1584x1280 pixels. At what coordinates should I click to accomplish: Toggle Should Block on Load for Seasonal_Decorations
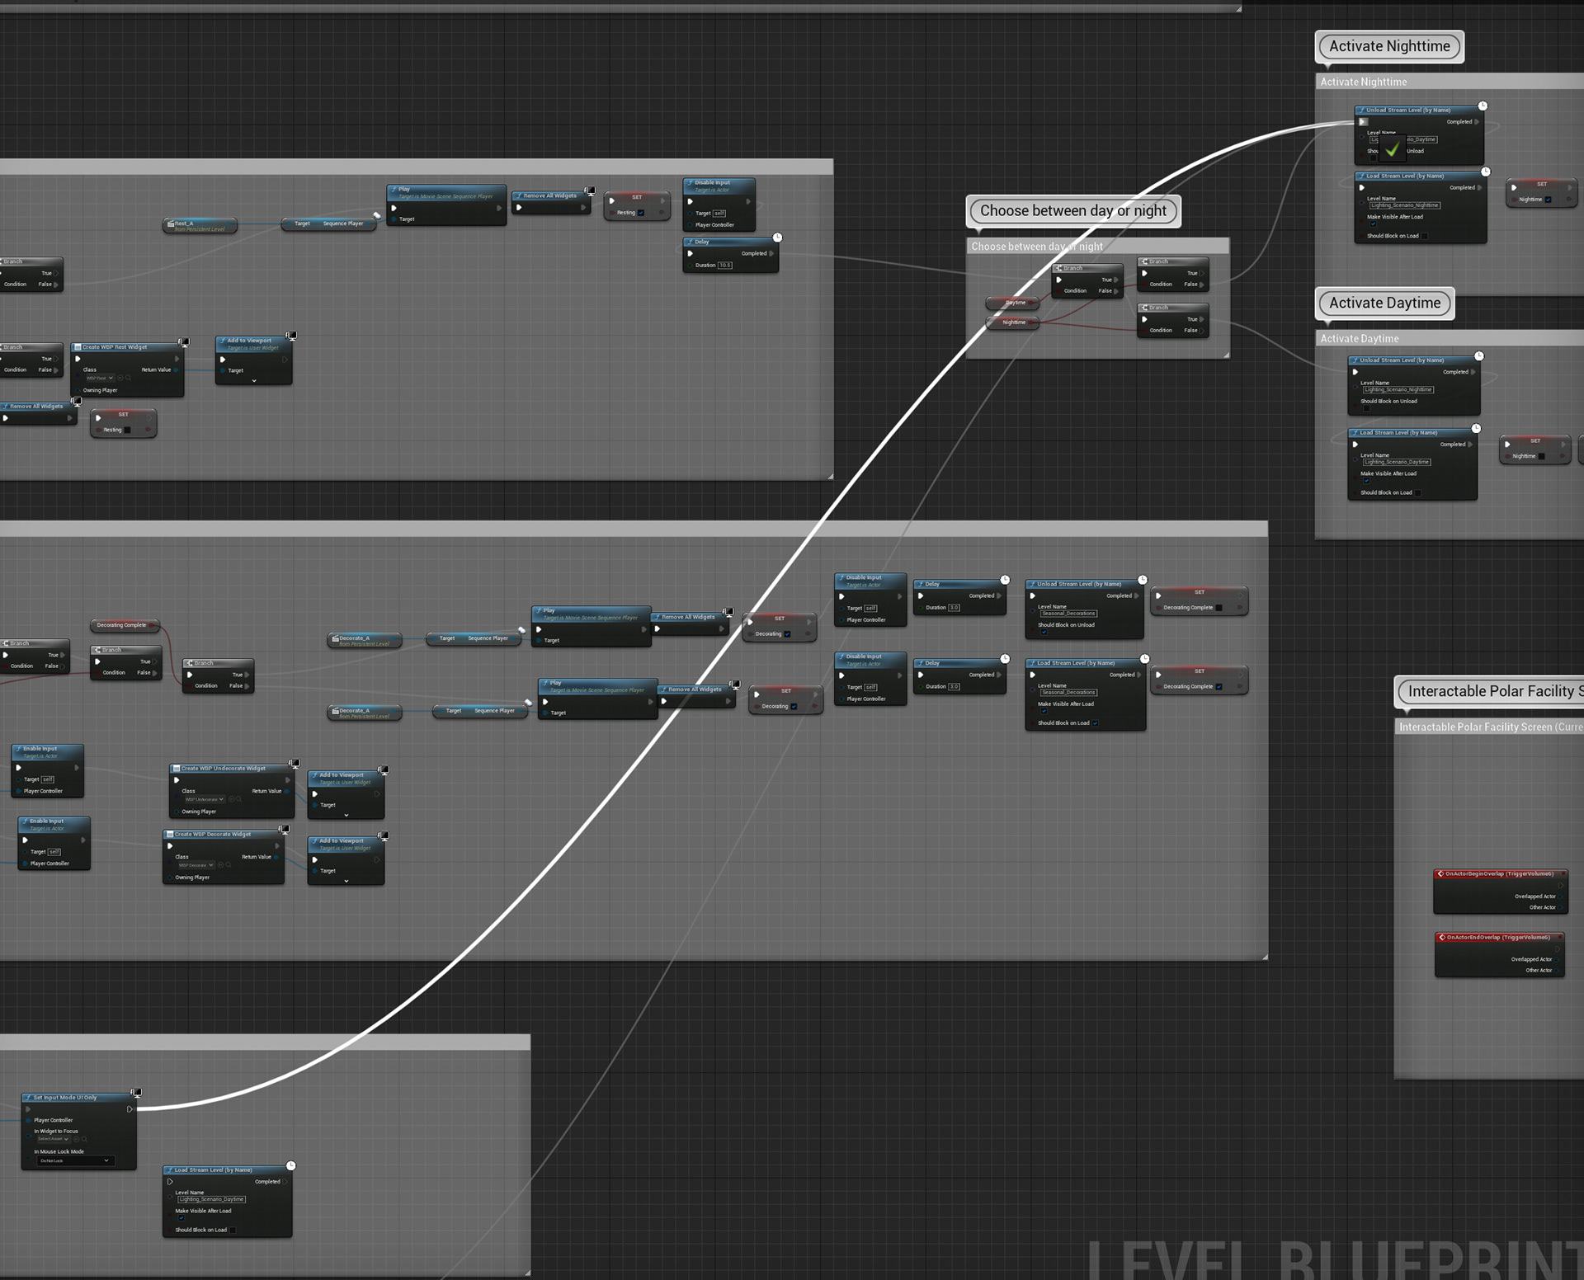(1096, 723)
